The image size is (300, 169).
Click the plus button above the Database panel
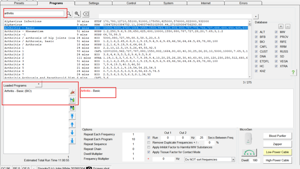click(x=255, y=16)
